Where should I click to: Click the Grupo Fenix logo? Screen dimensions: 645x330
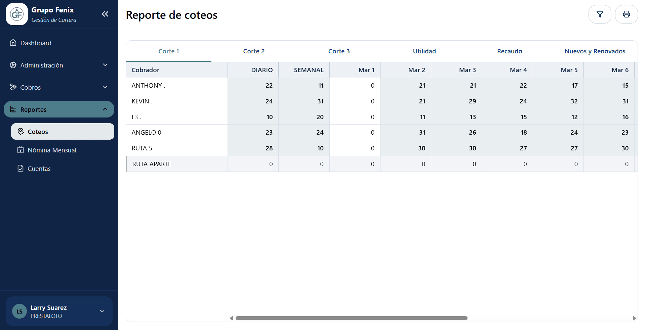17,14
